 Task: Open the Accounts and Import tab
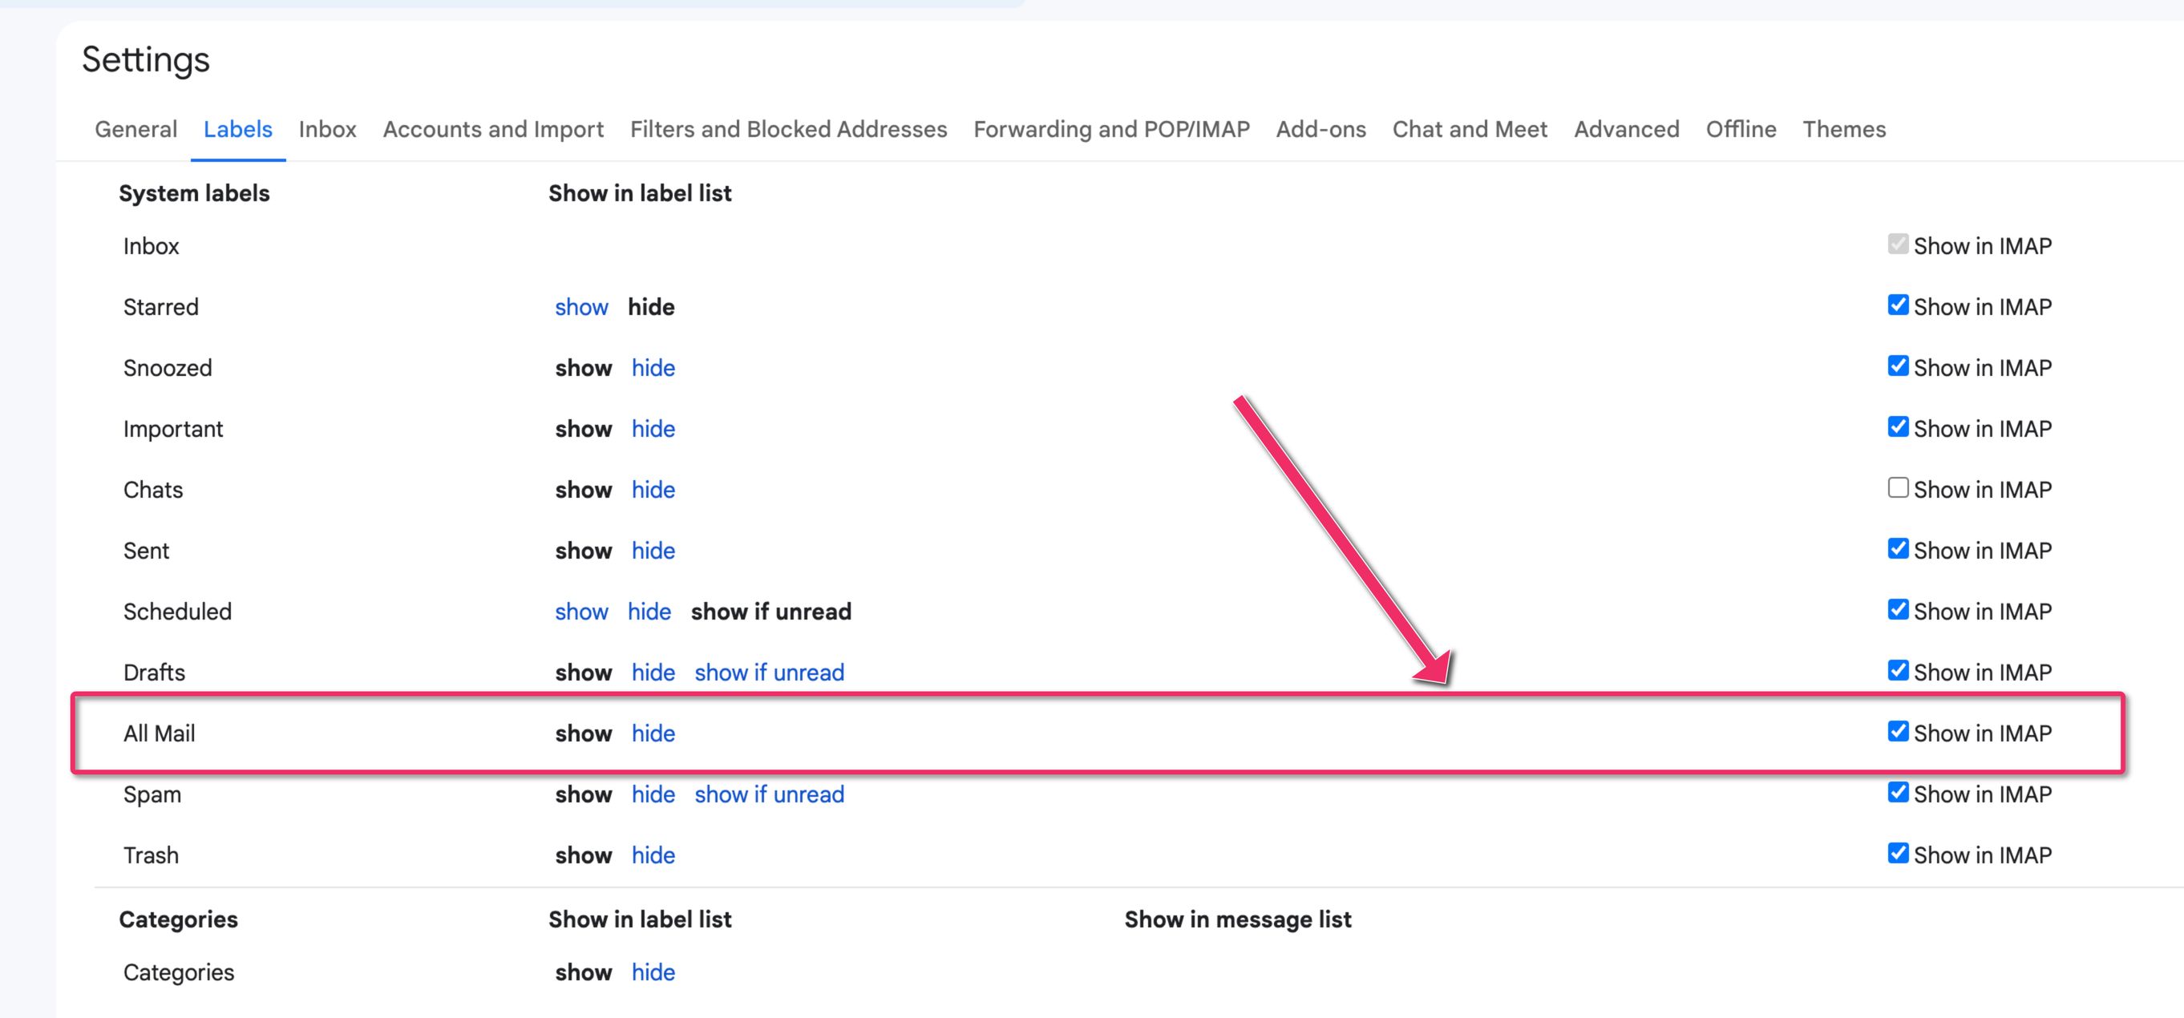492,129
